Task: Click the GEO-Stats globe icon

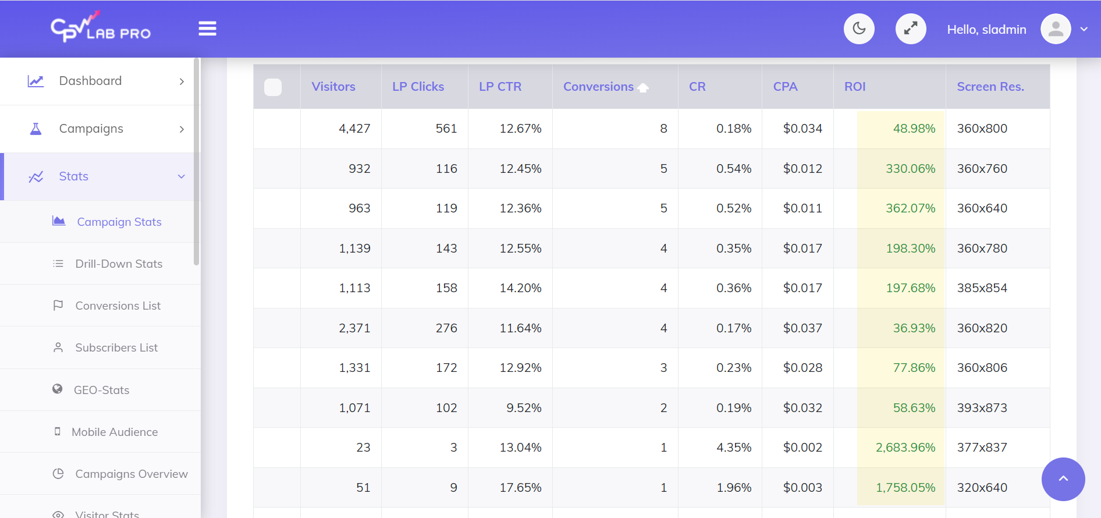Action: (57, 389)
